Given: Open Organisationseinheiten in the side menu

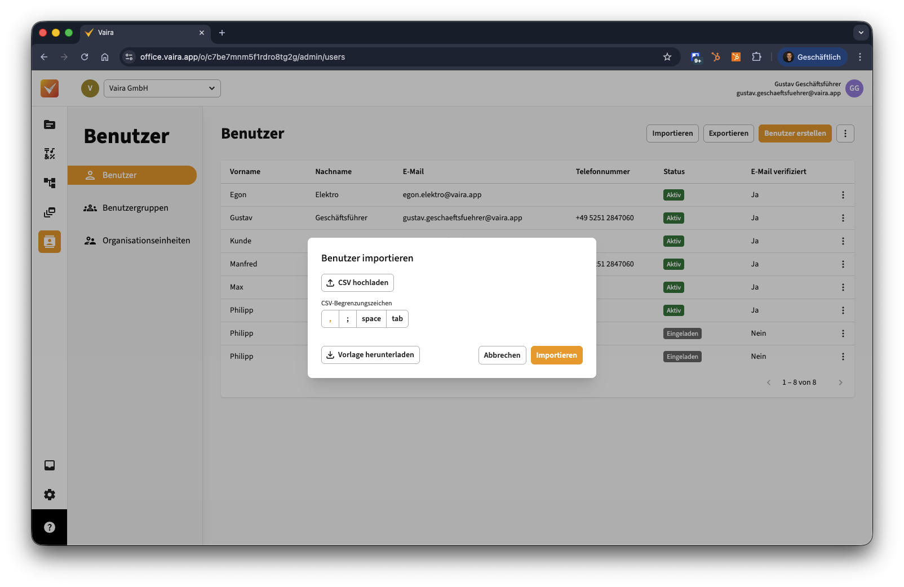Looking at the screenshot, I should coord(146,241).
